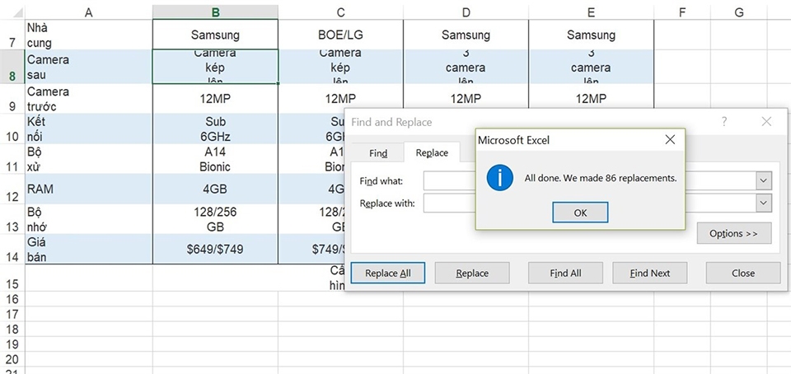Viewport: 791px width, 374px height.
Task: Select column C header
Action: click(340, 12)
